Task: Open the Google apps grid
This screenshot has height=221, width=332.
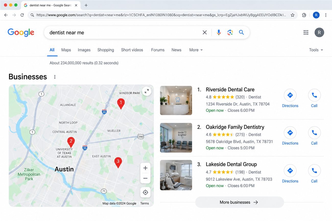Action: [x=306, y=32]
